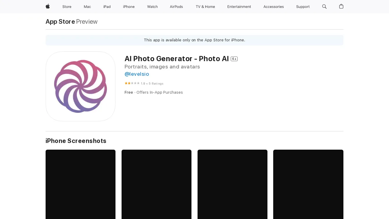Open the TV & Home section
The height and width of the screenshot is (219, 389).
pos(205,6)
